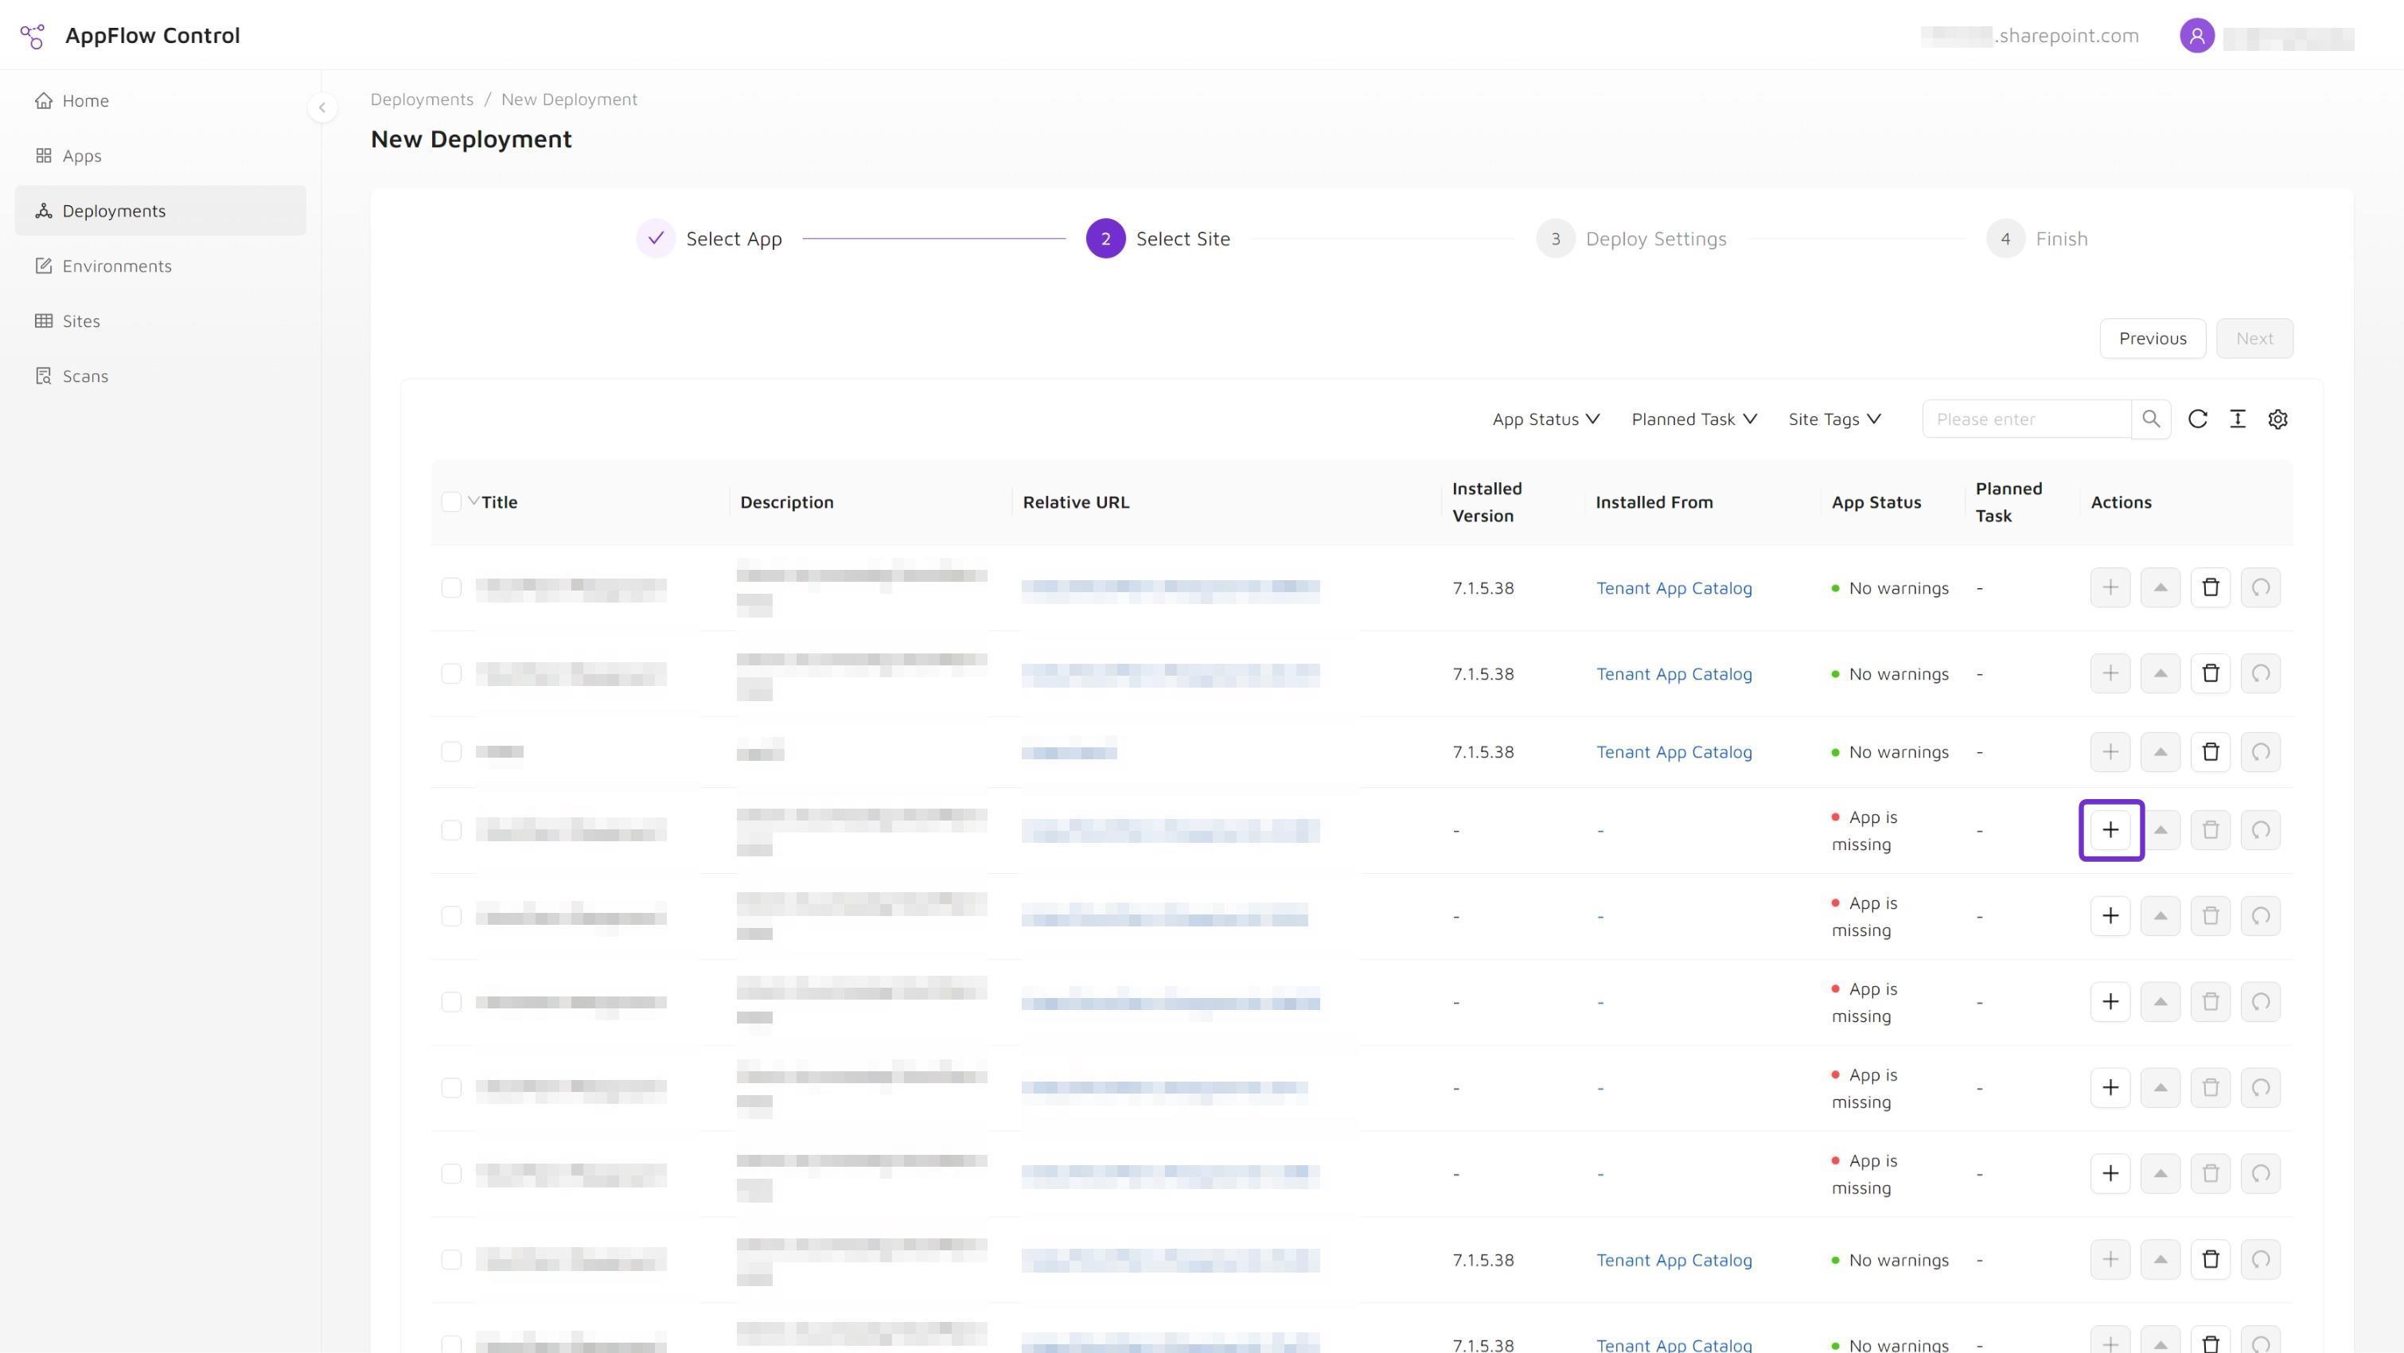Screen dimensions: 2404x1353
Task: Open the Planned Task filter dropdown
Action: [x=1694, y=419]
